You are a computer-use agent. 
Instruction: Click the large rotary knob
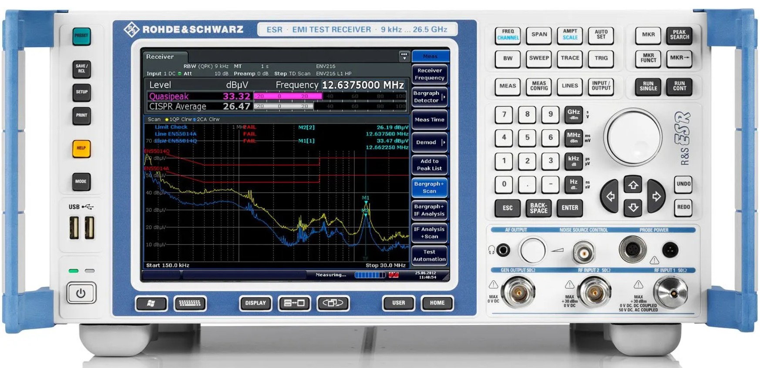coord(634,137)
